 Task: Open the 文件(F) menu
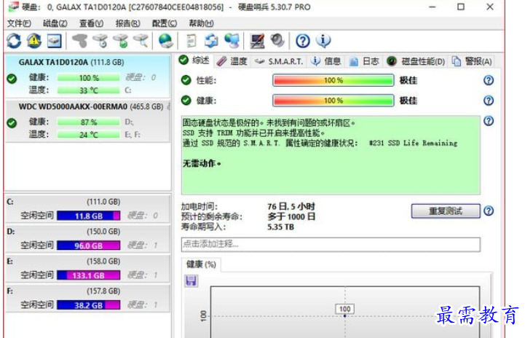[19, 23]
